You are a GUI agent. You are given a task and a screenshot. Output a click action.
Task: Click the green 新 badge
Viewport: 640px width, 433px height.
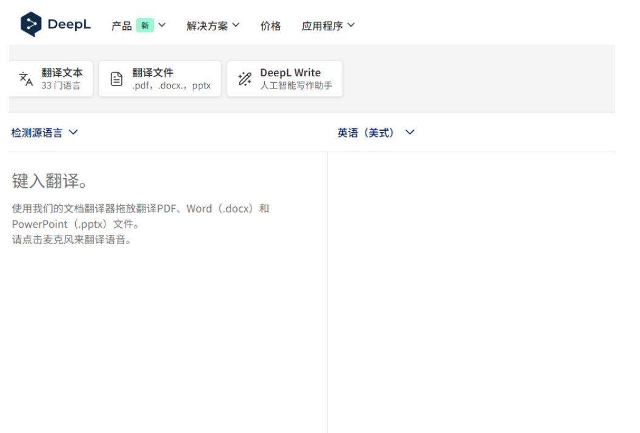145,25
